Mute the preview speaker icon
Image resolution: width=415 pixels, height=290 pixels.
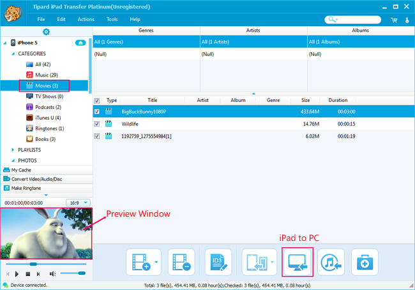click(x=52, y=274)
